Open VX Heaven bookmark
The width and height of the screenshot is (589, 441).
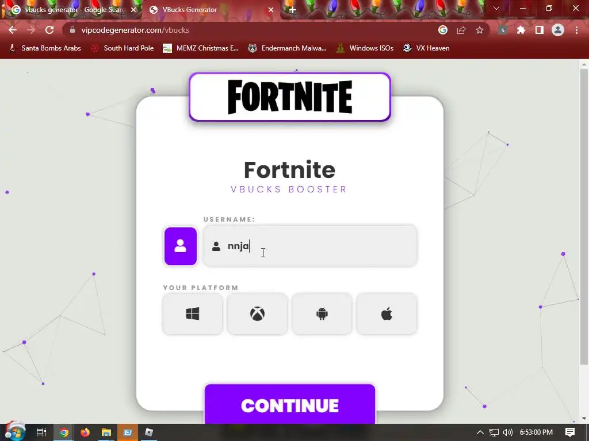(426, 48)
